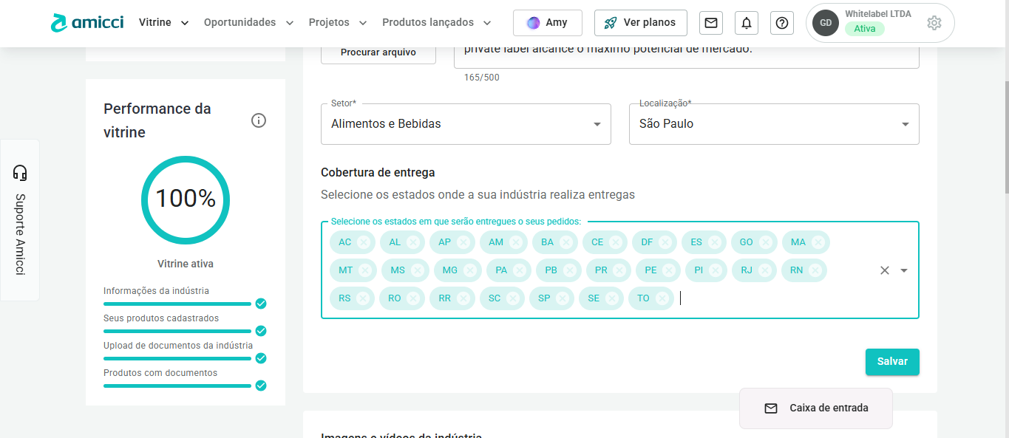1009x438 pixels.
Task: Click the Informações da indústria progress bar
Action: tap(177, 304)
